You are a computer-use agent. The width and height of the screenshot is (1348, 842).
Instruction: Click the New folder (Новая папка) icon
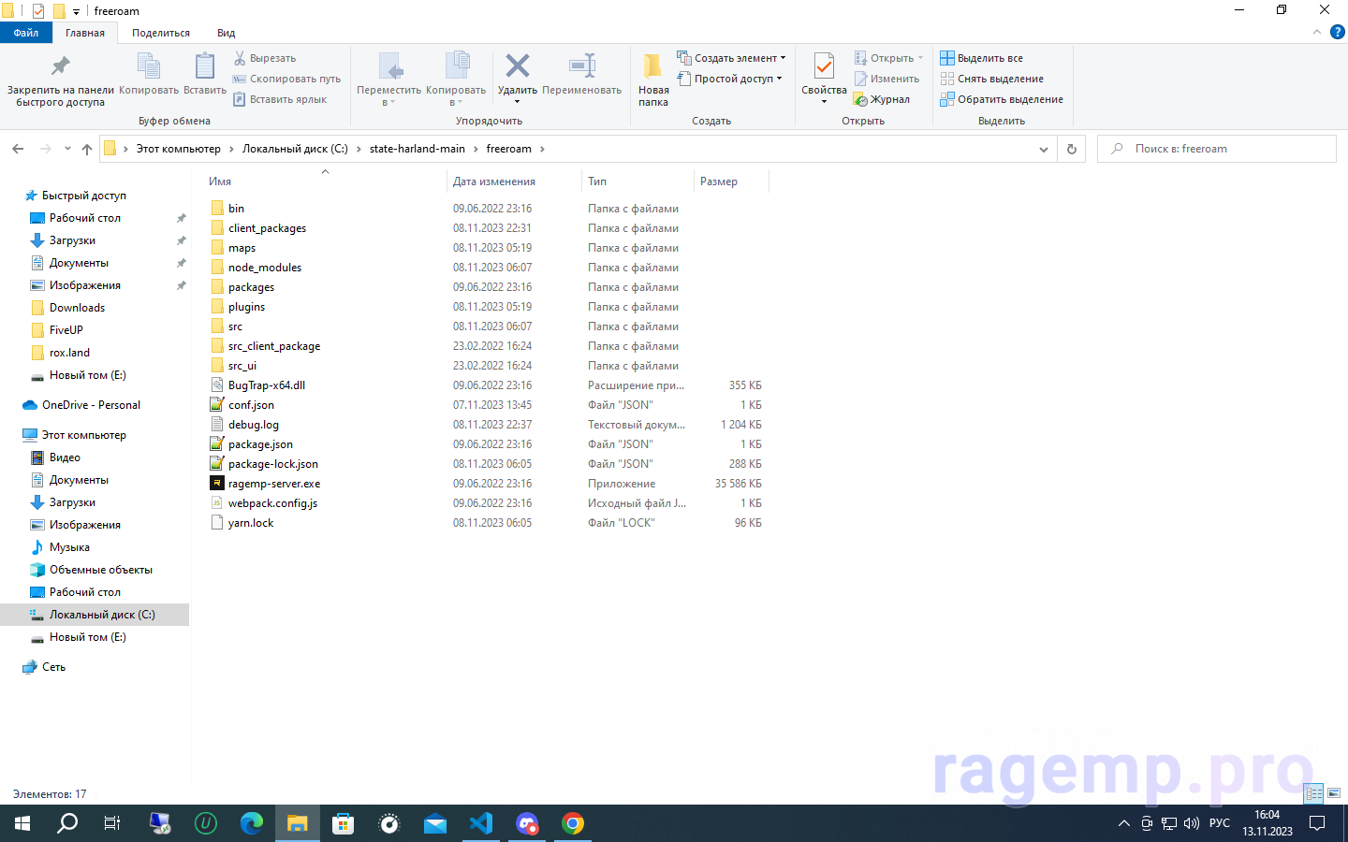(x=652, y=67)
